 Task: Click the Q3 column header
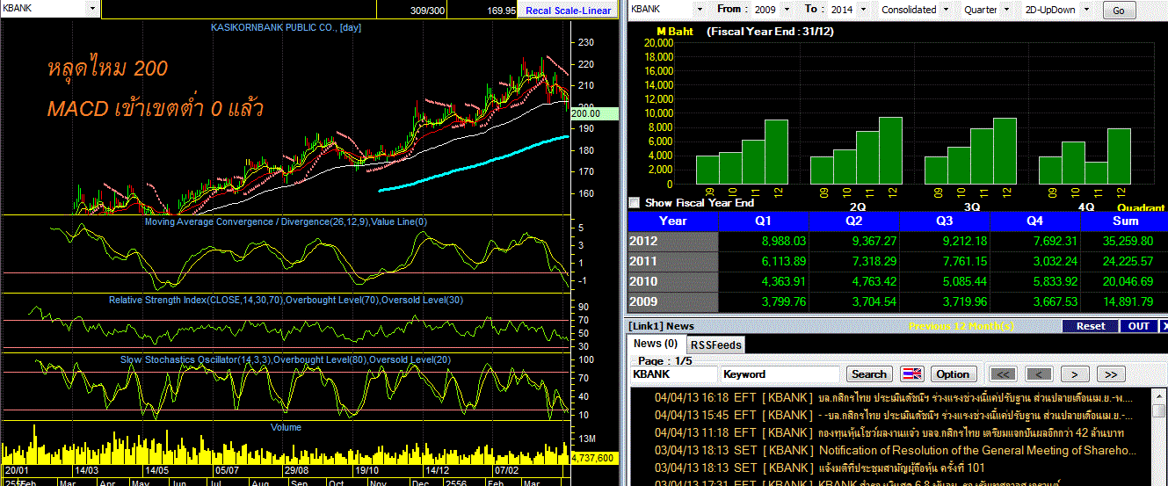coord(945,221)
